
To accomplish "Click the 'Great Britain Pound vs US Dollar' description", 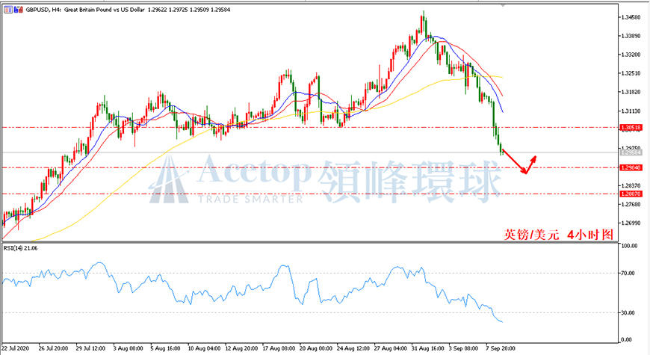I will (105, 10).
